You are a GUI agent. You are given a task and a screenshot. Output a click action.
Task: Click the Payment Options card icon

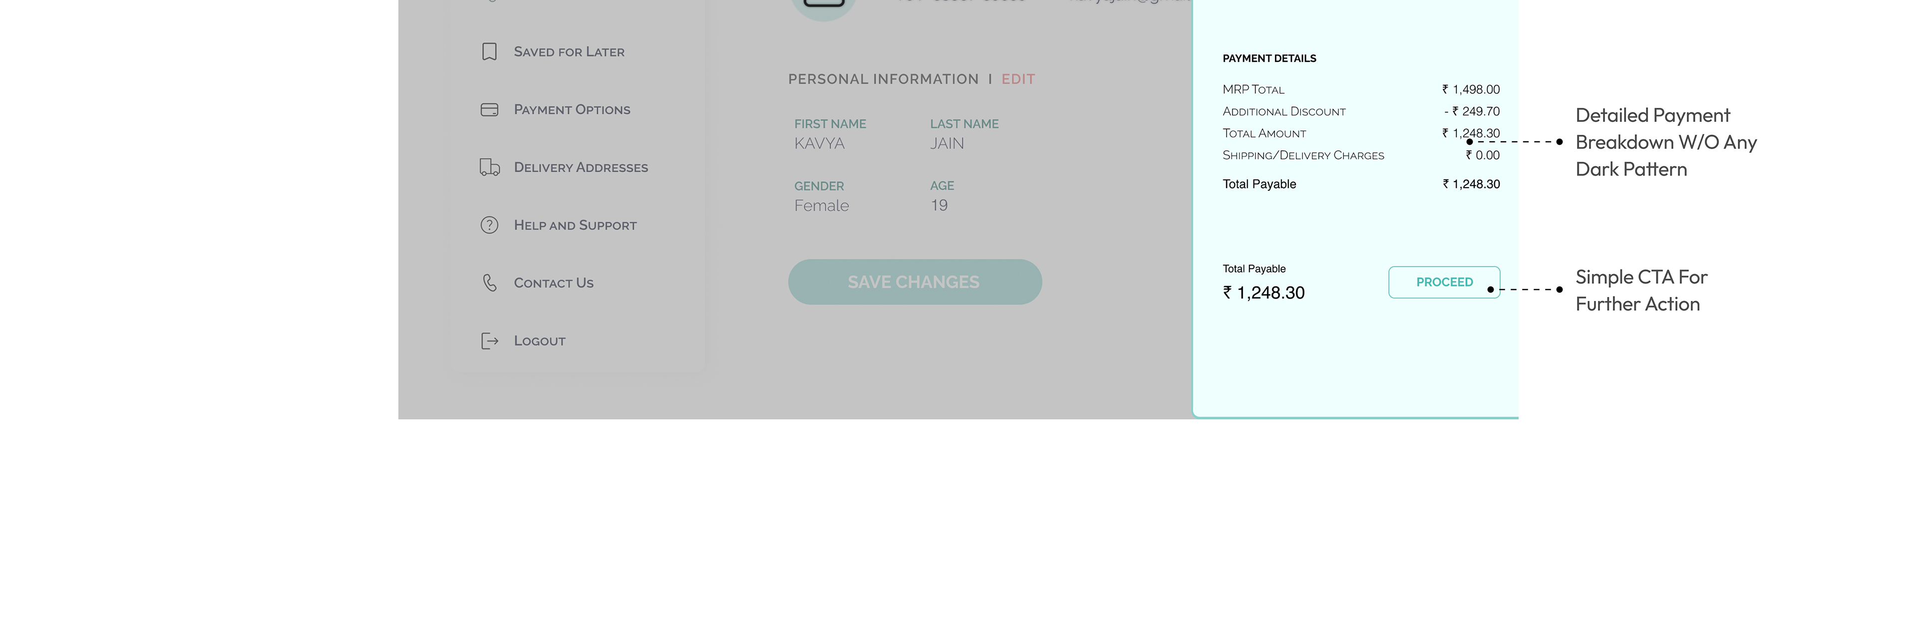tap(489, 109)
